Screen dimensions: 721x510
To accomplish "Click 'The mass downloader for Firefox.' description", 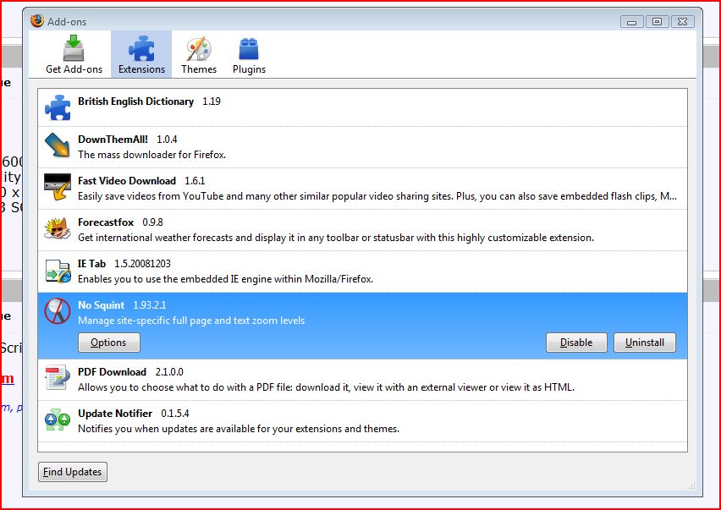I will click(x=151, y=155).
